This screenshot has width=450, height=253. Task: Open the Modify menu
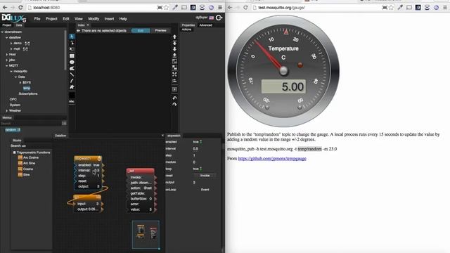94,19
